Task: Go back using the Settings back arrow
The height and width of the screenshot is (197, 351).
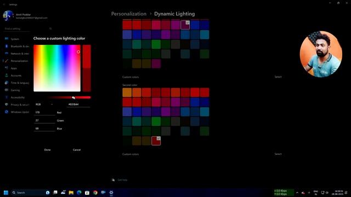Action: point(4,4)
